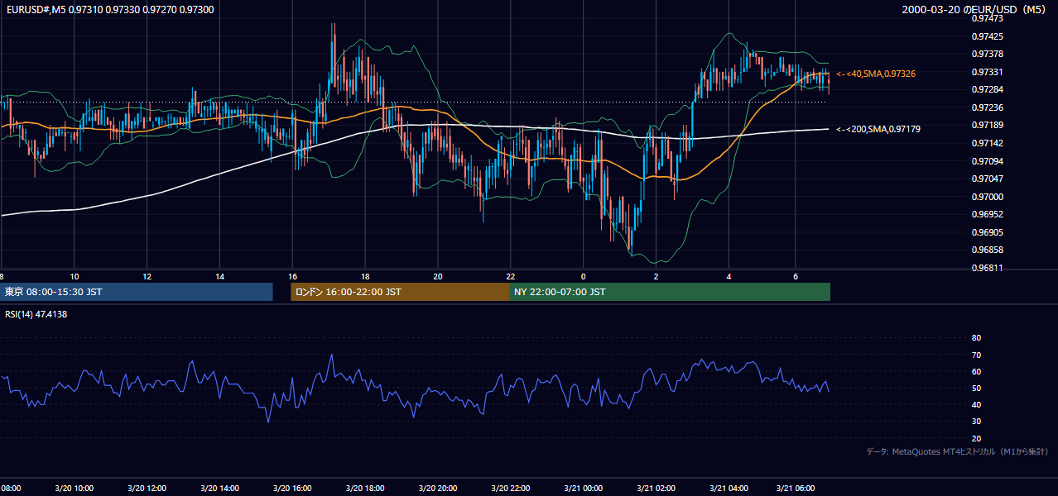The image size is (1058, 496).
Task: Click the RSI 30 level label
Action: (x=976, y=422)
